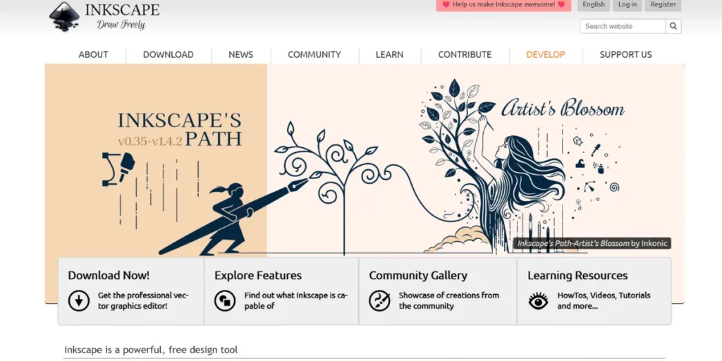This screenshot has height=361, width=722.
Task: Click 'Get the professional vector graphics editor!' text
Action: [x=143, y=300]
